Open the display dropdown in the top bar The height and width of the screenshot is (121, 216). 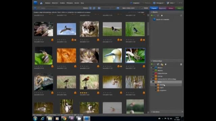click(159, 3)
